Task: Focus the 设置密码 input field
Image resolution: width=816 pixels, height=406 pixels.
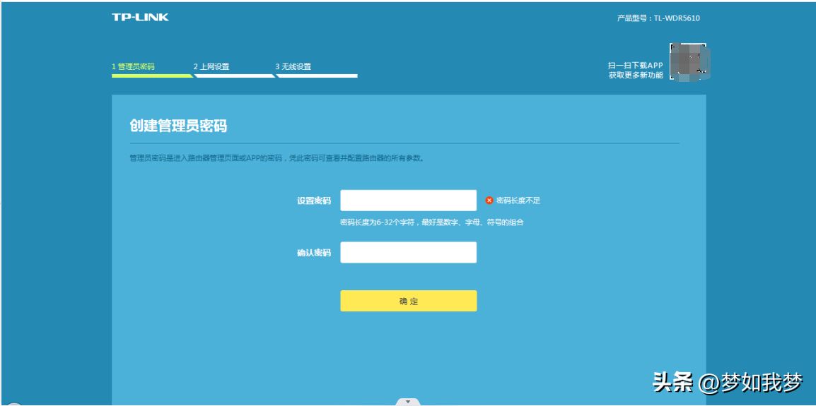Action: coord(408,200)
